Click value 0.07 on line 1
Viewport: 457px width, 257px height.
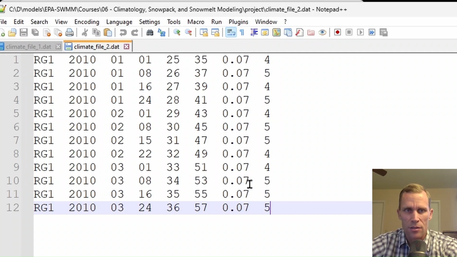coord(236,60)
